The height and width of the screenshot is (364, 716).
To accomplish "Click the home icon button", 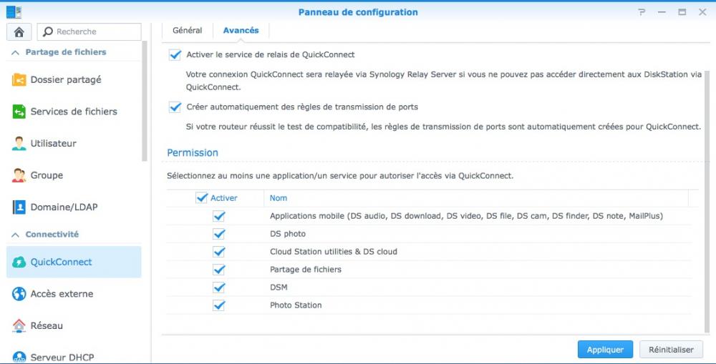I will (x=19, y=31).
